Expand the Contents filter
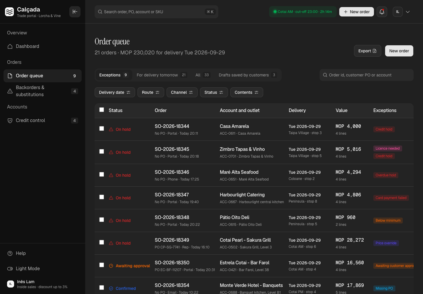The height and width of the screenshot is (294, 423). [x=247, y=92]
